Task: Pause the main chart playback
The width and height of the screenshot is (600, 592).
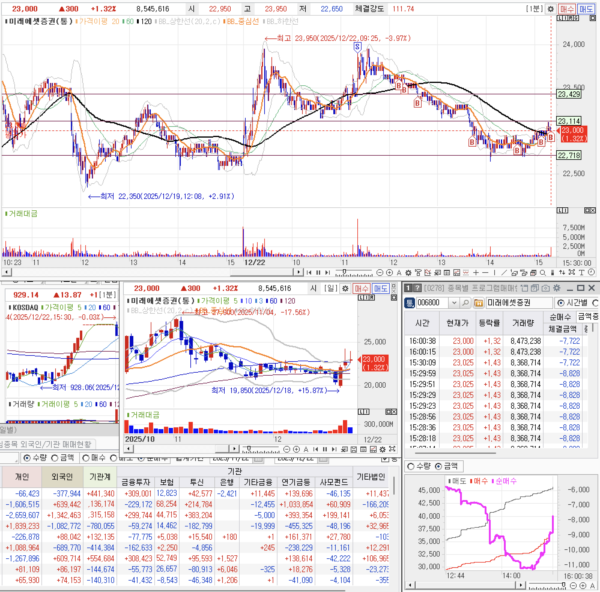Action: 318,273
